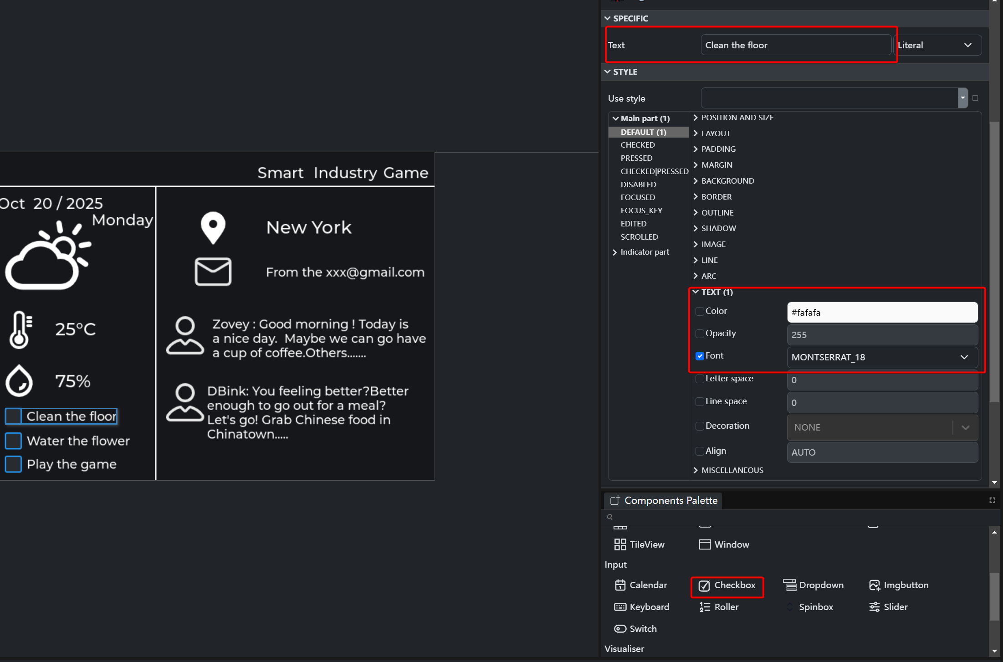The width and height of the screenshot is (1003, 662).
Task: Pick the Roller component icon
Action: [x=705, y=607]
